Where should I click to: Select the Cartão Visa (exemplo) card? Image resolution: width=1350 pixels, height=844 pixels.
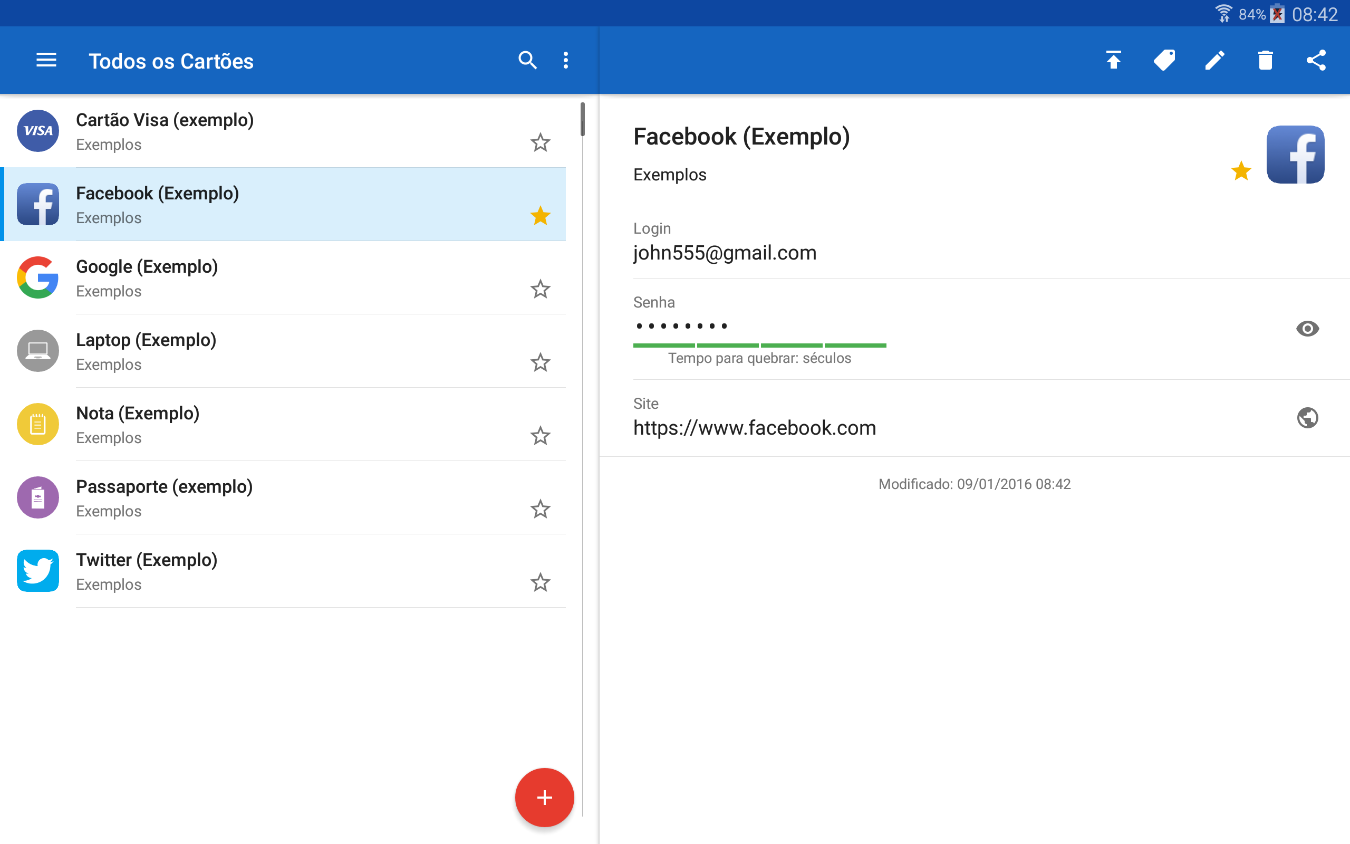tap(283, 131)
